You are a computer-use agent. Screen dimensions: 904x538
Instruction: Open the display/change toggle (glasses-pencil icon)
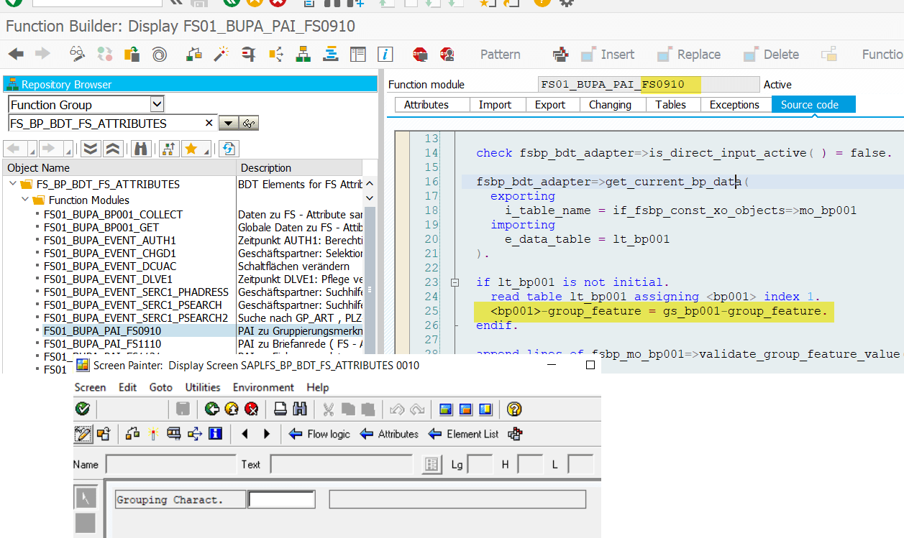76,54
